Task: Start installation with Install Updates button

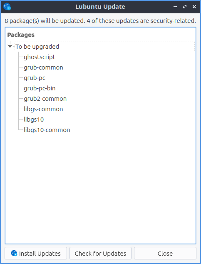Action: click(36, 253)
